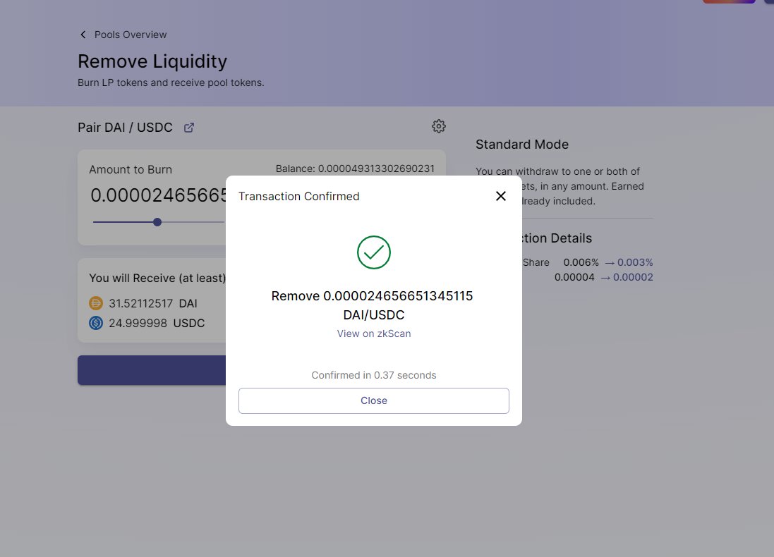774x557 pixels.
Task: Go back to Pools Overview
Action: tap(131, 35)
